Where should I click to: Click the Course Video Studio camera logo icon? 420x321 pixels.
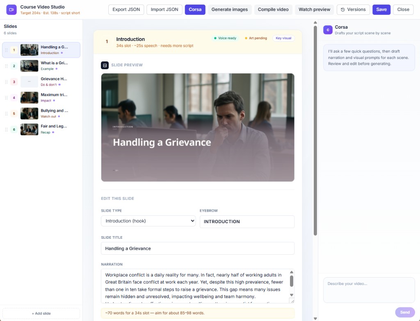pos(11,10)
